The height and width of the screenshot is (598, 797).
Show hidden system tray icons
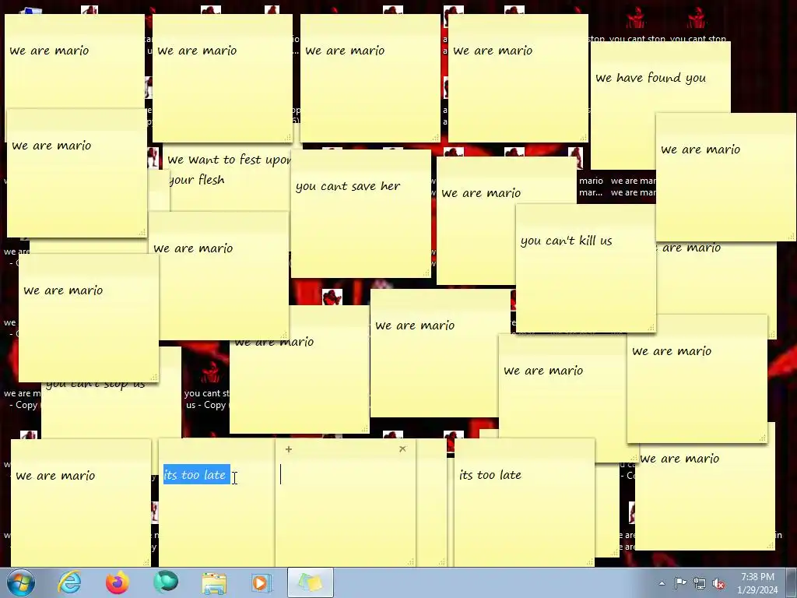[662, 583]
